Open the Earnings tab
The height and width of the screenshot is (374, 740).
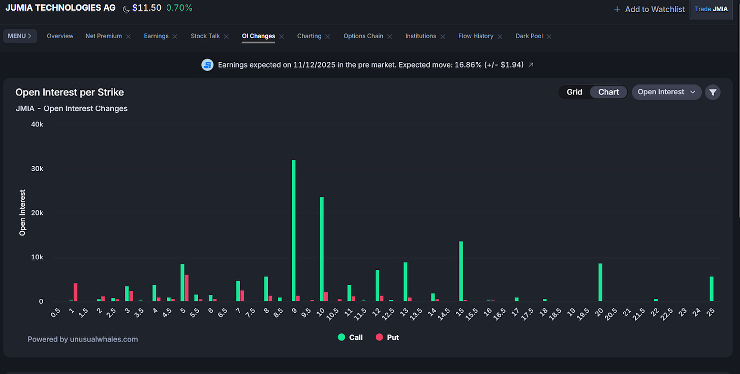tap(156, 36)
